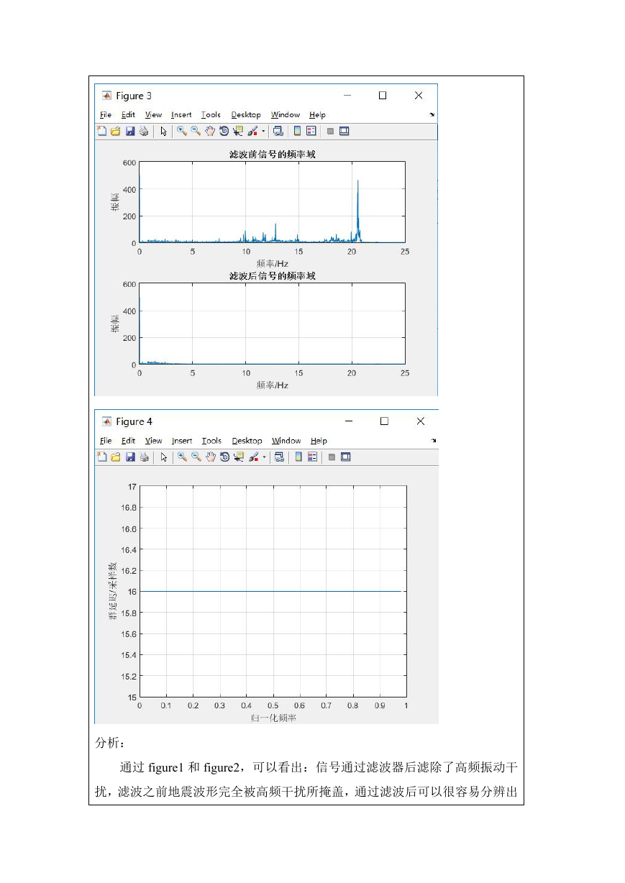Open Window menu in Figure 3
625x883 pixels.
click(286, 115)
